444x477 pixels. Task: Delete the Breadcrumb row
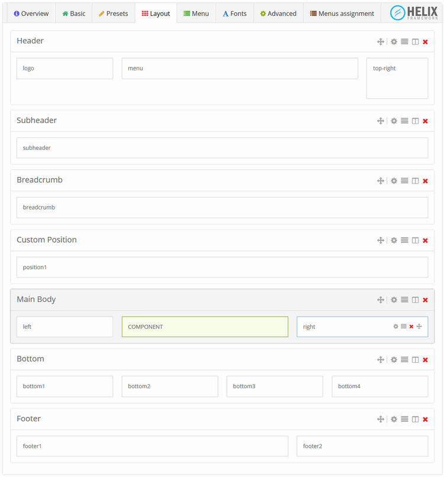(x=426, y=181)
